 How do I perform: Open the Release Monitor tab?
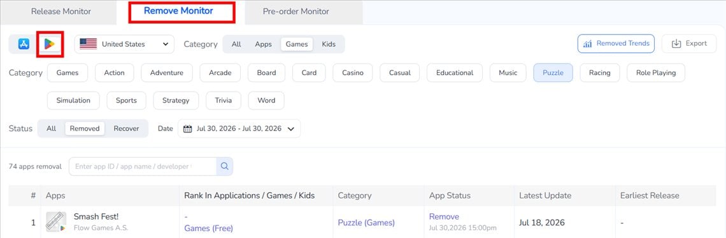click(61, 11)
